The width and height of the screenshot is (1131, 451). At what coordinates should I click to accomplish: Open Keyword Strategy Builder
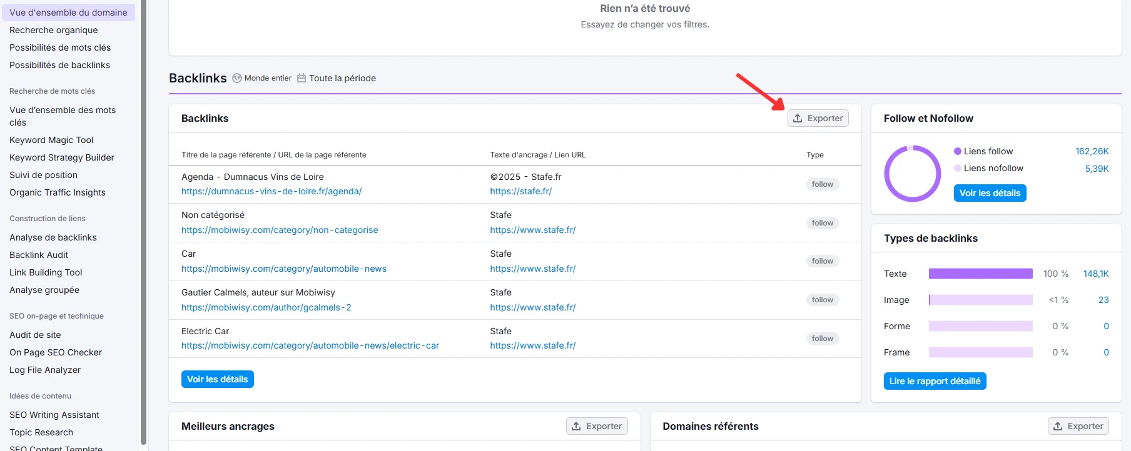click(62, 157)
